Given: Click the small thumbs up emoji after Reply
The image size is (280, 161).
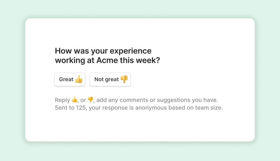Looking at the screenshot, I should pyautogui.click(x=74, y=100).
